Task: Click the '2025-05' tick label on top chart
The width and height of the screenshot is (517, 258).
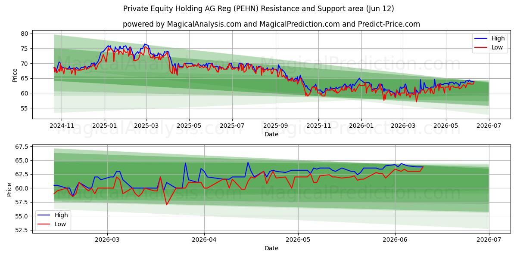Action: (189, 126)
